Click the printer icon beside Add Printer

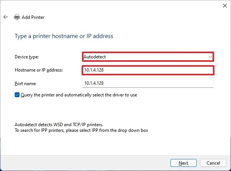tap(17, 17)
